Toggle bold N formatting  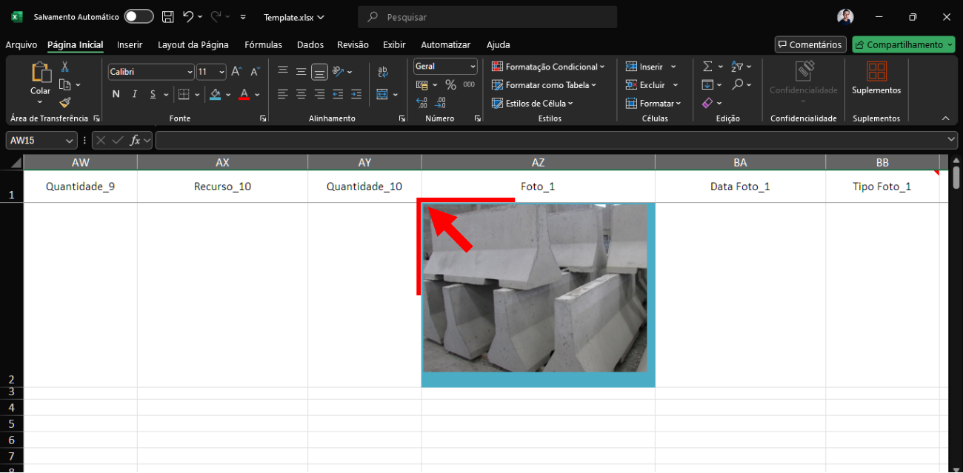(116, 94)
